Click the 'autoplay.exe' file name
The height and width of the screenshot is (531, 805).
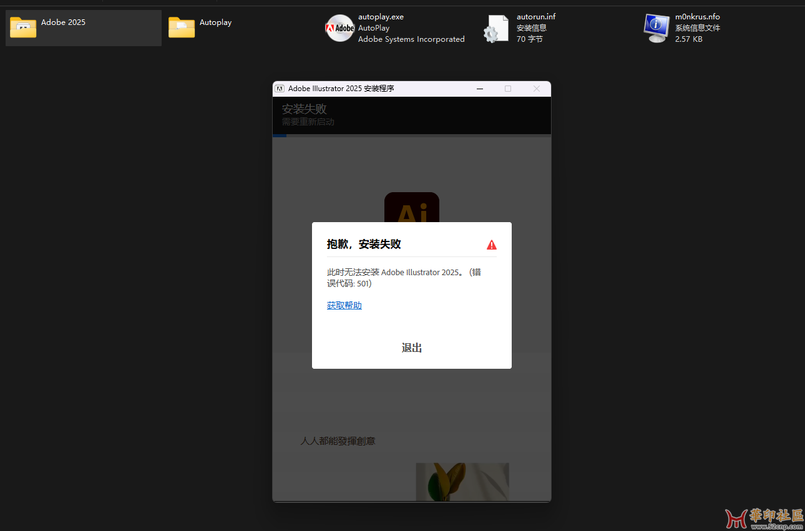click(381, 17)
